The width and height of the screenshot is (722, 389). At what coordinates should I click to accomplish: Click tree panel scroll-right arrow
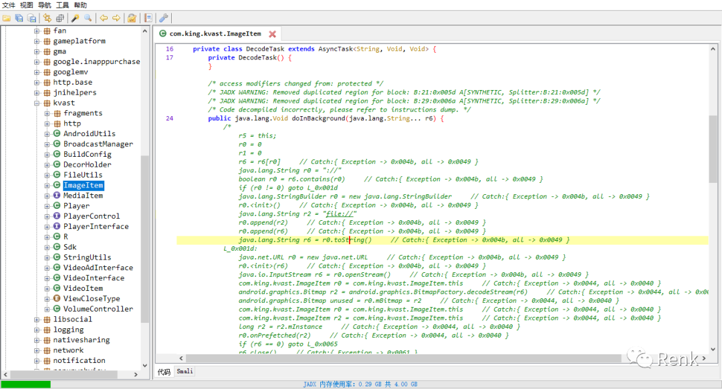pyautogui.click(x=136, y=375)
